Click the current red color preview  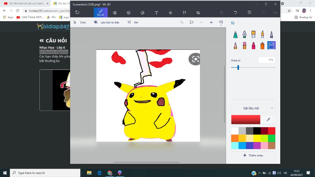point(245,120)
